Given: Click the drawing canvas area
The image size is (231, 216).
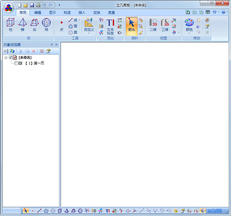Looking at the screenshot, I should coord(145,124).
